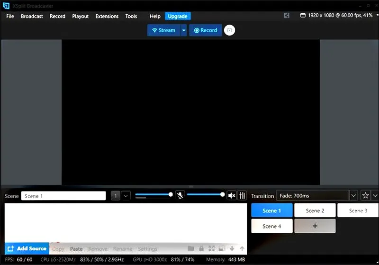Image resolution: width=379 pixels, height=265 pixels.
Task: Click the fit-to-screen expand icon
Action: (x=211, y=248)
